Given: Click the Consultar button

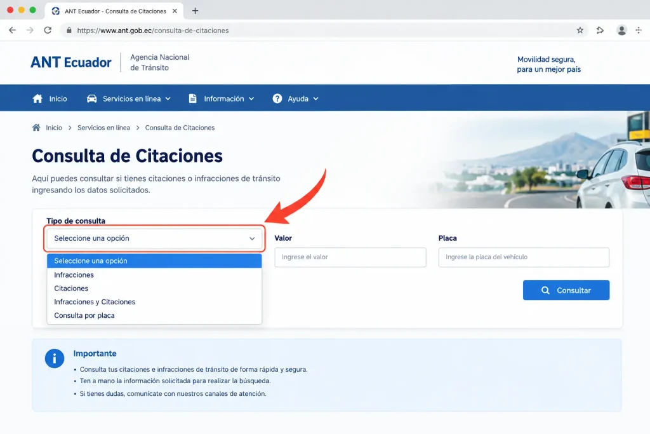Looking at the screenshot, I should pyautogui.click(x=566, y=290).
